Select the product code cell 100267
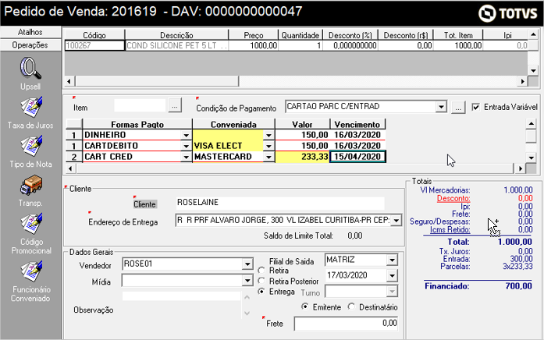 pyautogui.click(x=94, y=45)
